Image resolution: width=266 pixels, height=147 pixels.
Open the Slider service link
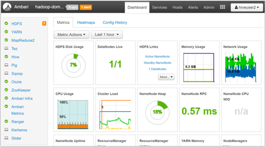tap(16, 138)
